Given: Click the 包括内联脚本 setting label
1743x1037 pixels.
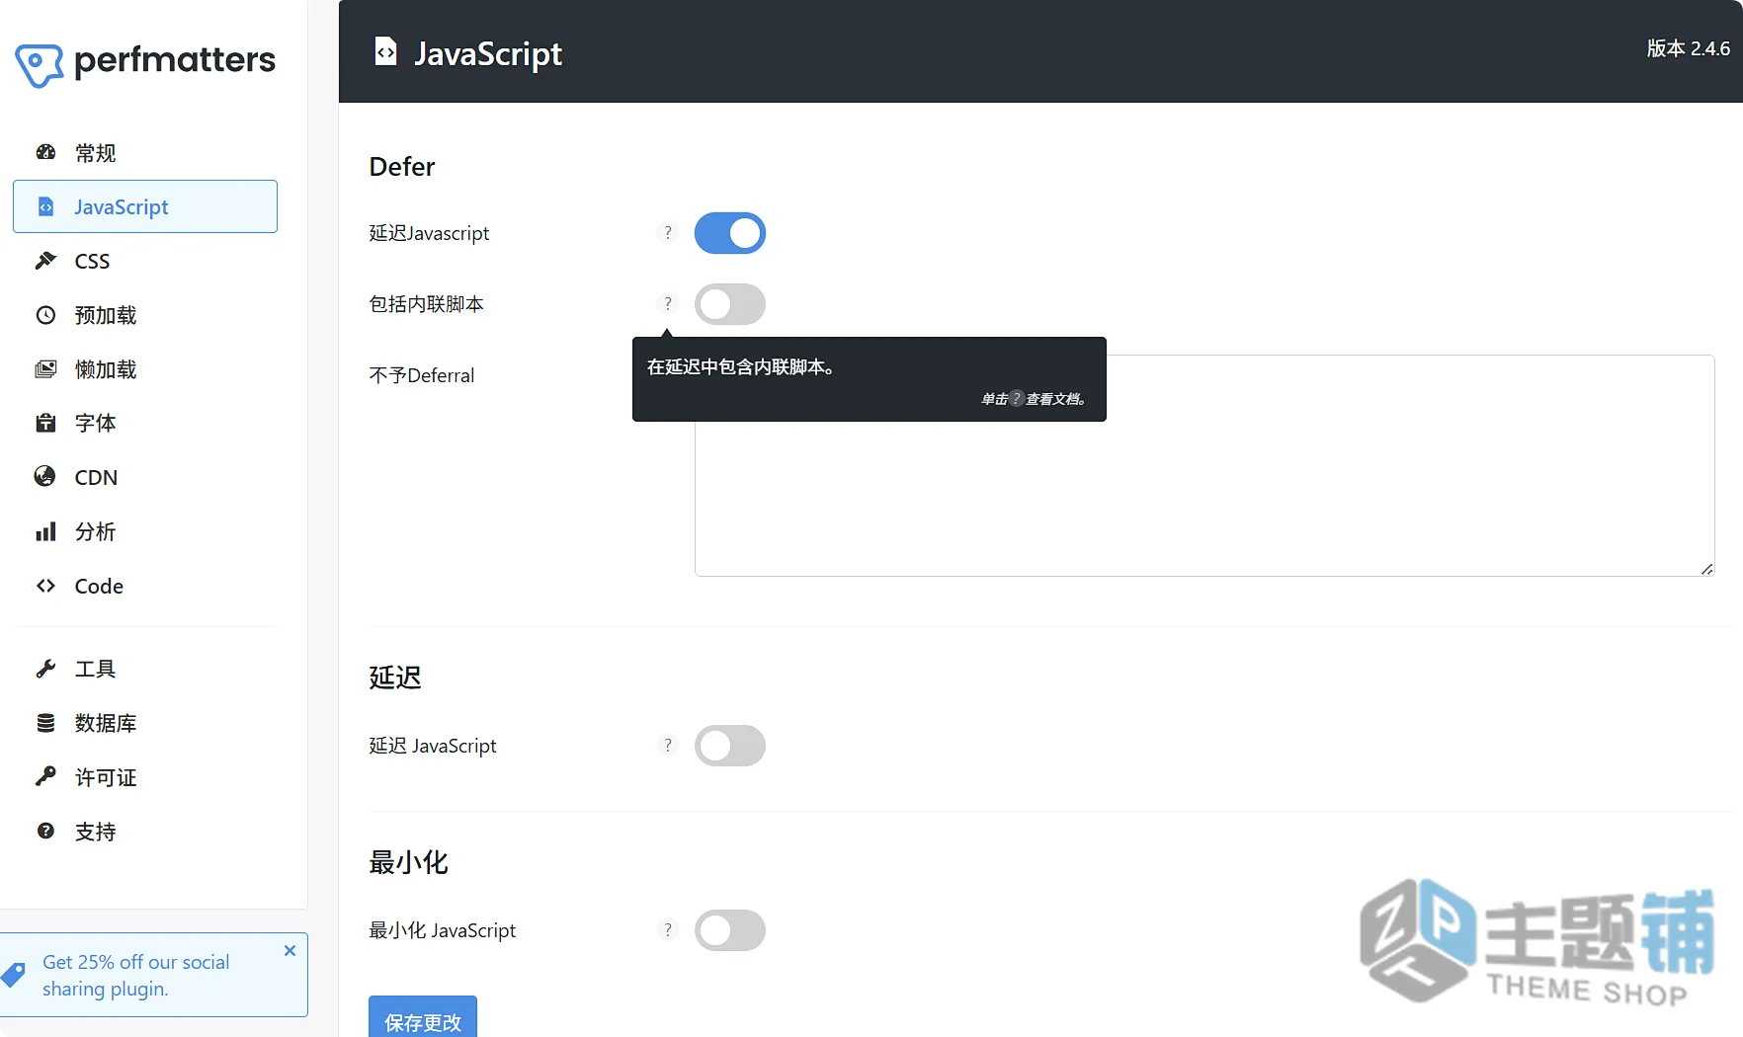Looking at the screenshot, I should (426, 304).
